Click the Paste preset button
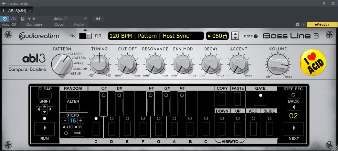This screenshot has width=338, height=151. 78,24
